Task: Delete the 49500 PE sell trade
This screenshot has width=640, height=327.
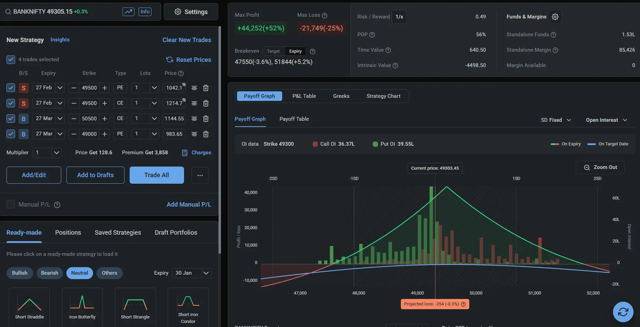Action: tap(206, 88)
